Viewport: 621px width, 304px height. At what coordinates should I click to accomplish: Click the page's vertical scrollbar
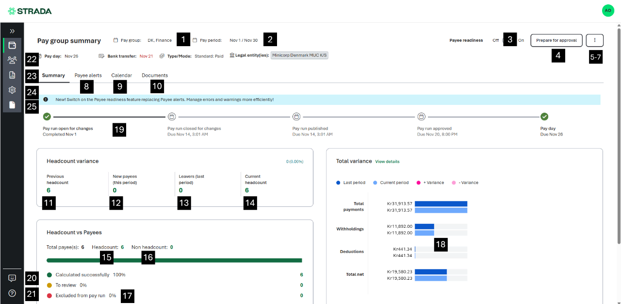coord(618,136)
